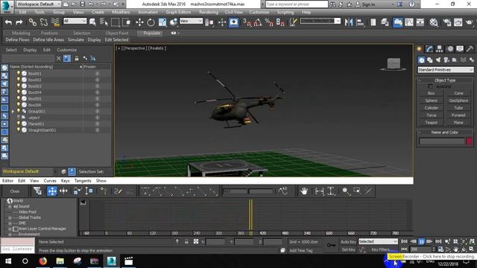Image resolution: width=477 pixels, height=268 pixels.
Task: Open the Motion command panel tab
Action: tap(450, 48)
